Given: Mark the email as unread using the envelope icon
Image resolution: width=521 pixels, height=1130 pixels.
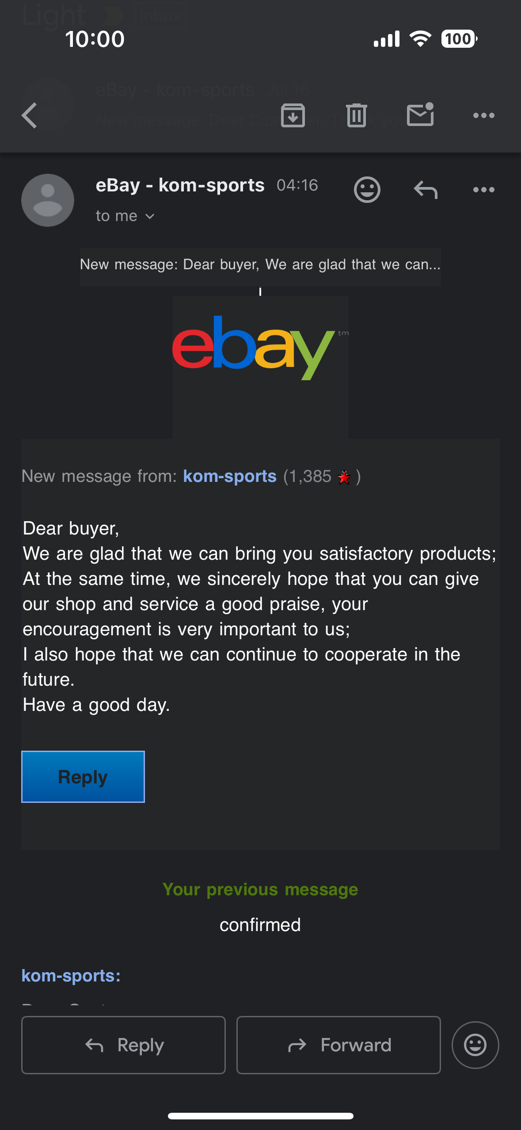Looking at the screenshot, I should pyautogui.click(x=420, y=115).
